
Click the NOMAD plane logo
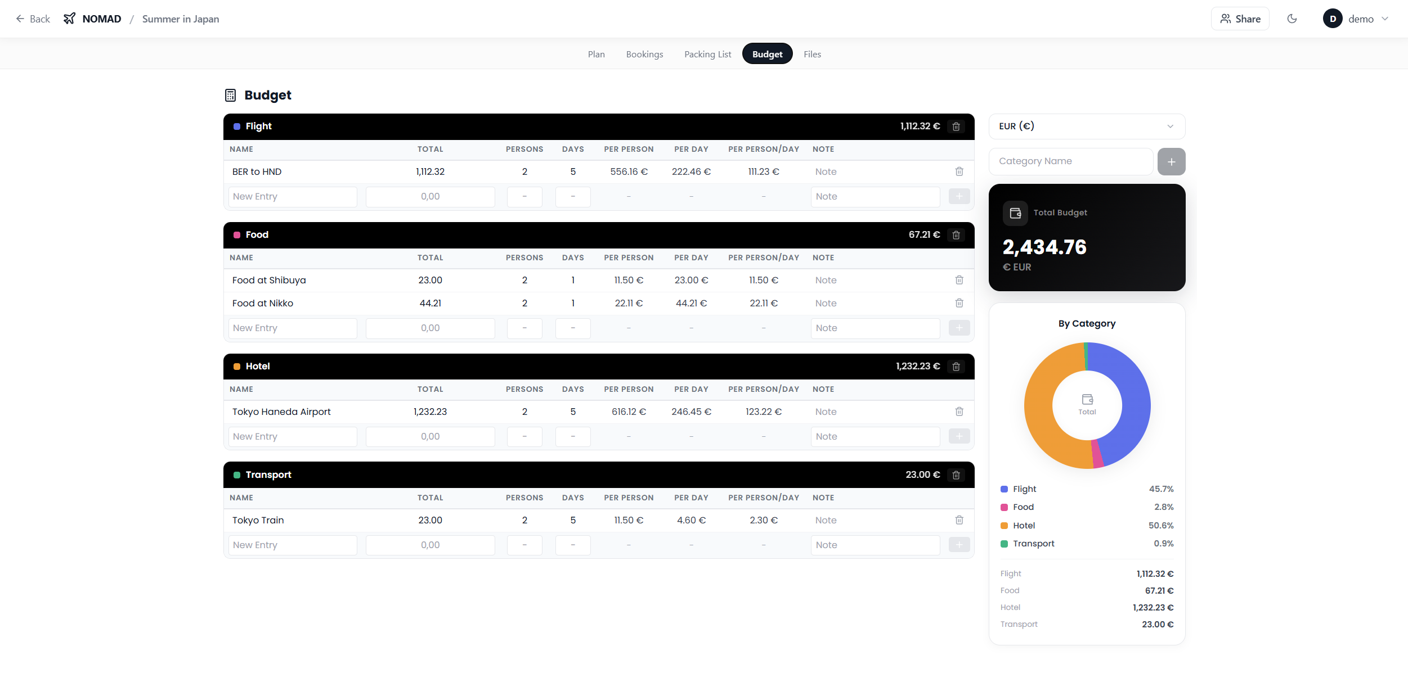(69, 19)
